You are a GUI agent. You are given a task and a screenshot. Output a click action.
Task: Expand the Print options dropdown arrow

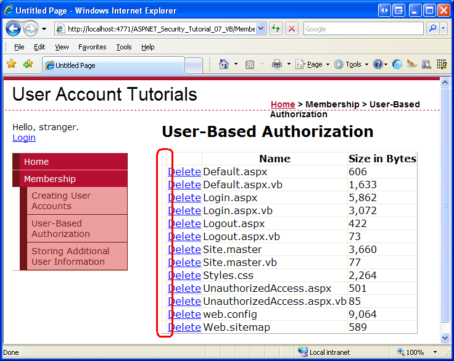click(x=289, y=64)
